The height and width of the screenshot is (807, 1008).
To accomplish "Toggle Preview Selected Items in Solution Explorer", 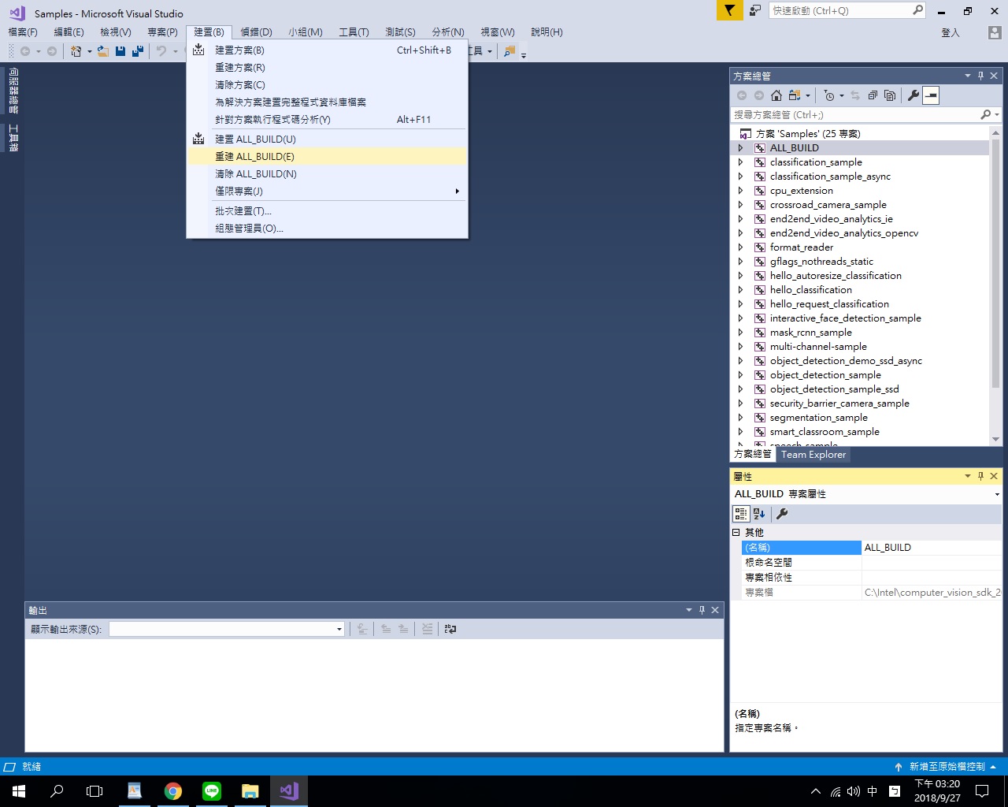I will pyautogui.click(x=931, y=95).
